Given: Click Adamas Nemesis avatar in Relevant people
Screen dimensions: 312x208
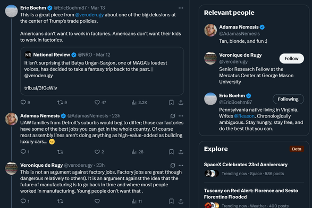Looking at the screenshot, I should pyautogui.click(x=210, y=30).
